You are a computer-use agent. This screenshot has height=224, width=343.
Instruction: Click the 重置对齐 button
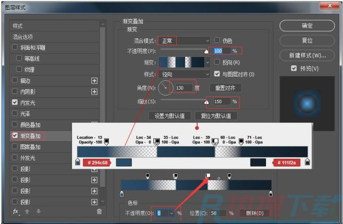225,88
